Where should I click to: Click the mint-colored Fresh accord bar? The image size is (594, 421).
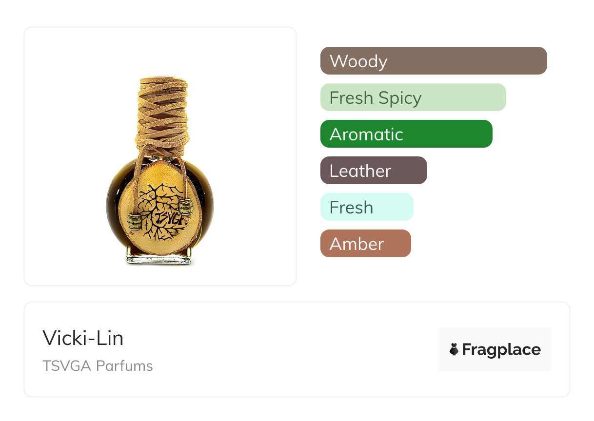[366, 207]
